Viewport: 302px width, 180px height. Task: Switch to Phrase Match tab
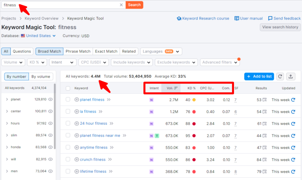click(x=78, y=51)
